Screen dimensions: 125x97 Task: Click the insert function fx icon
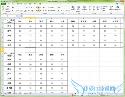[22, 16]
